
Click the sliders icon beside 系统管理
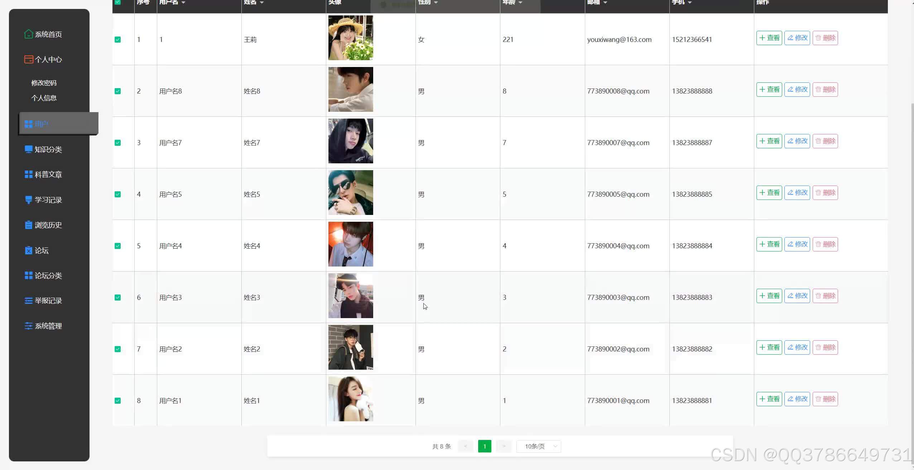pos(28,326)
